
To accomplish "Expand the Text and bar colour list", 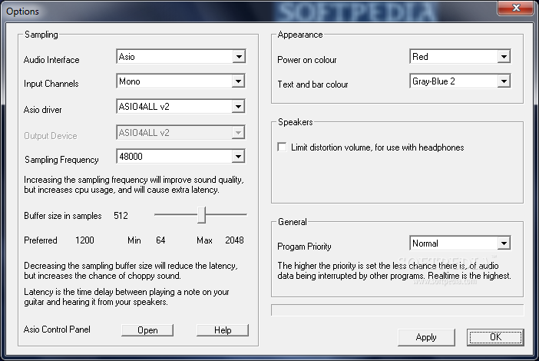I will pos(504,81).
